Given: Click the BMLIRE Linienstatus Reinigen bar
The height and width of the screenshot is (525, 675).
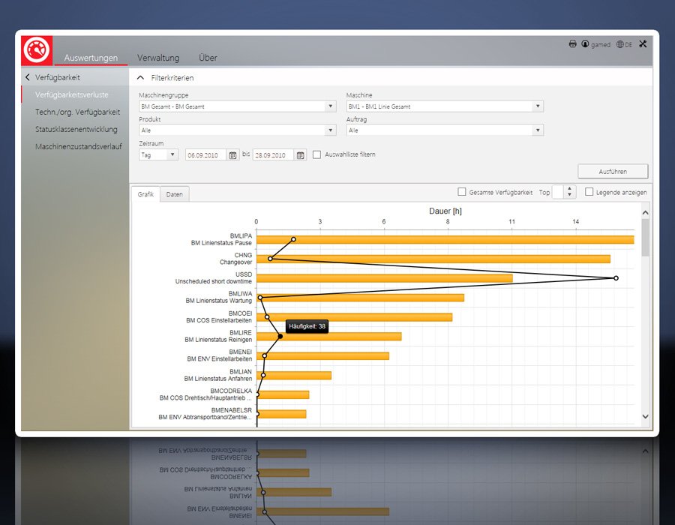Looking at the screenshot, I should pos(329,337).
